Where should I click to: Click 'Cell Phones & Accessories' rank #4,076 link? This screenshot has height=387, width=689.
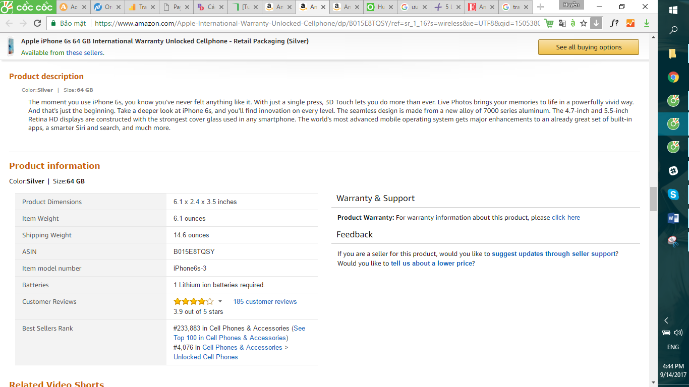point(243,347)
